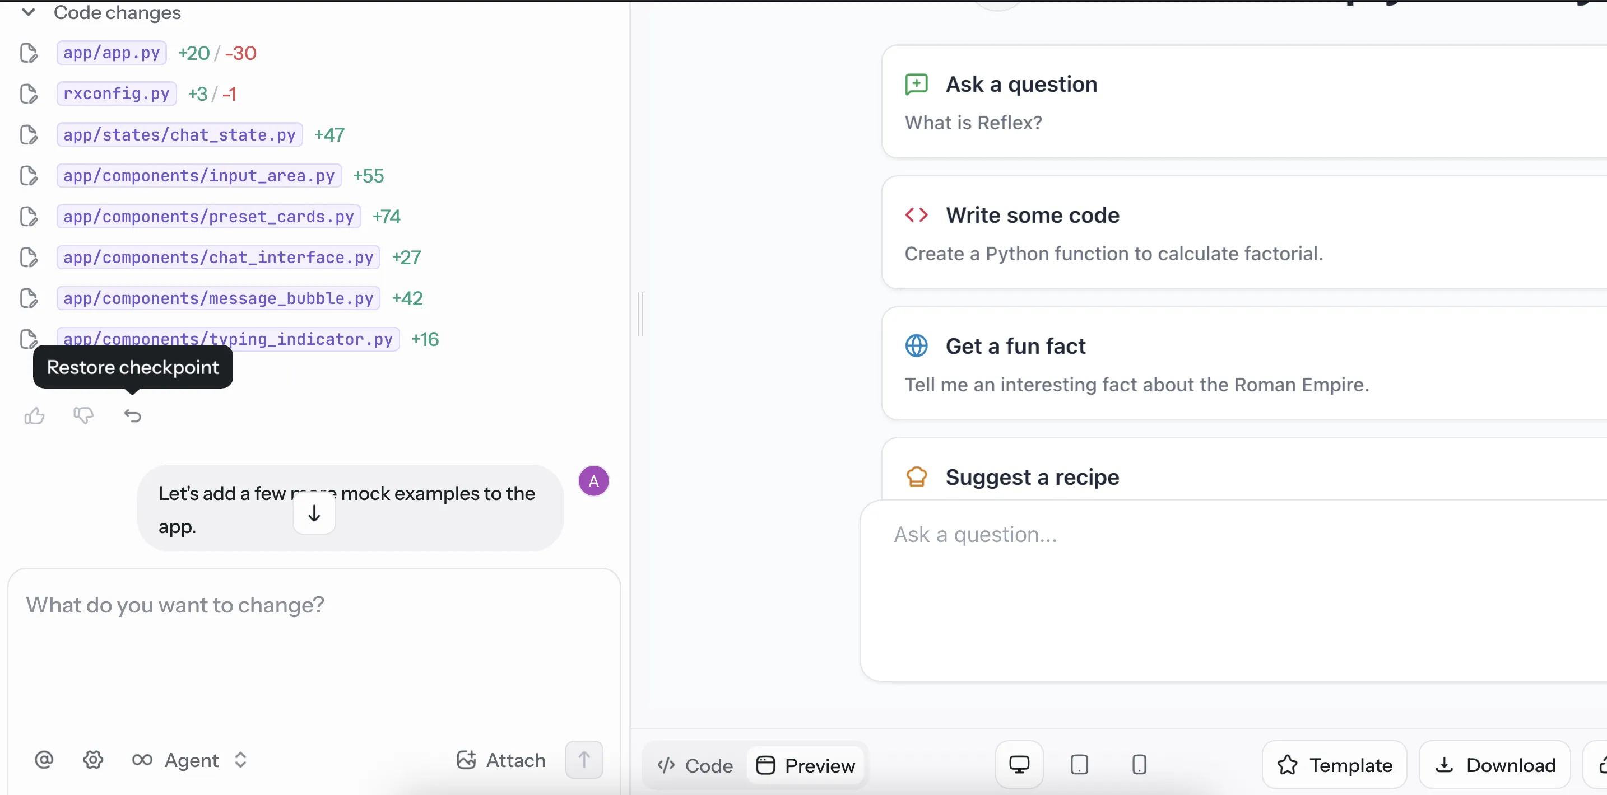Switch preview to tablet view
This screenshot has height=795, width=1607.
point(1079,764)
